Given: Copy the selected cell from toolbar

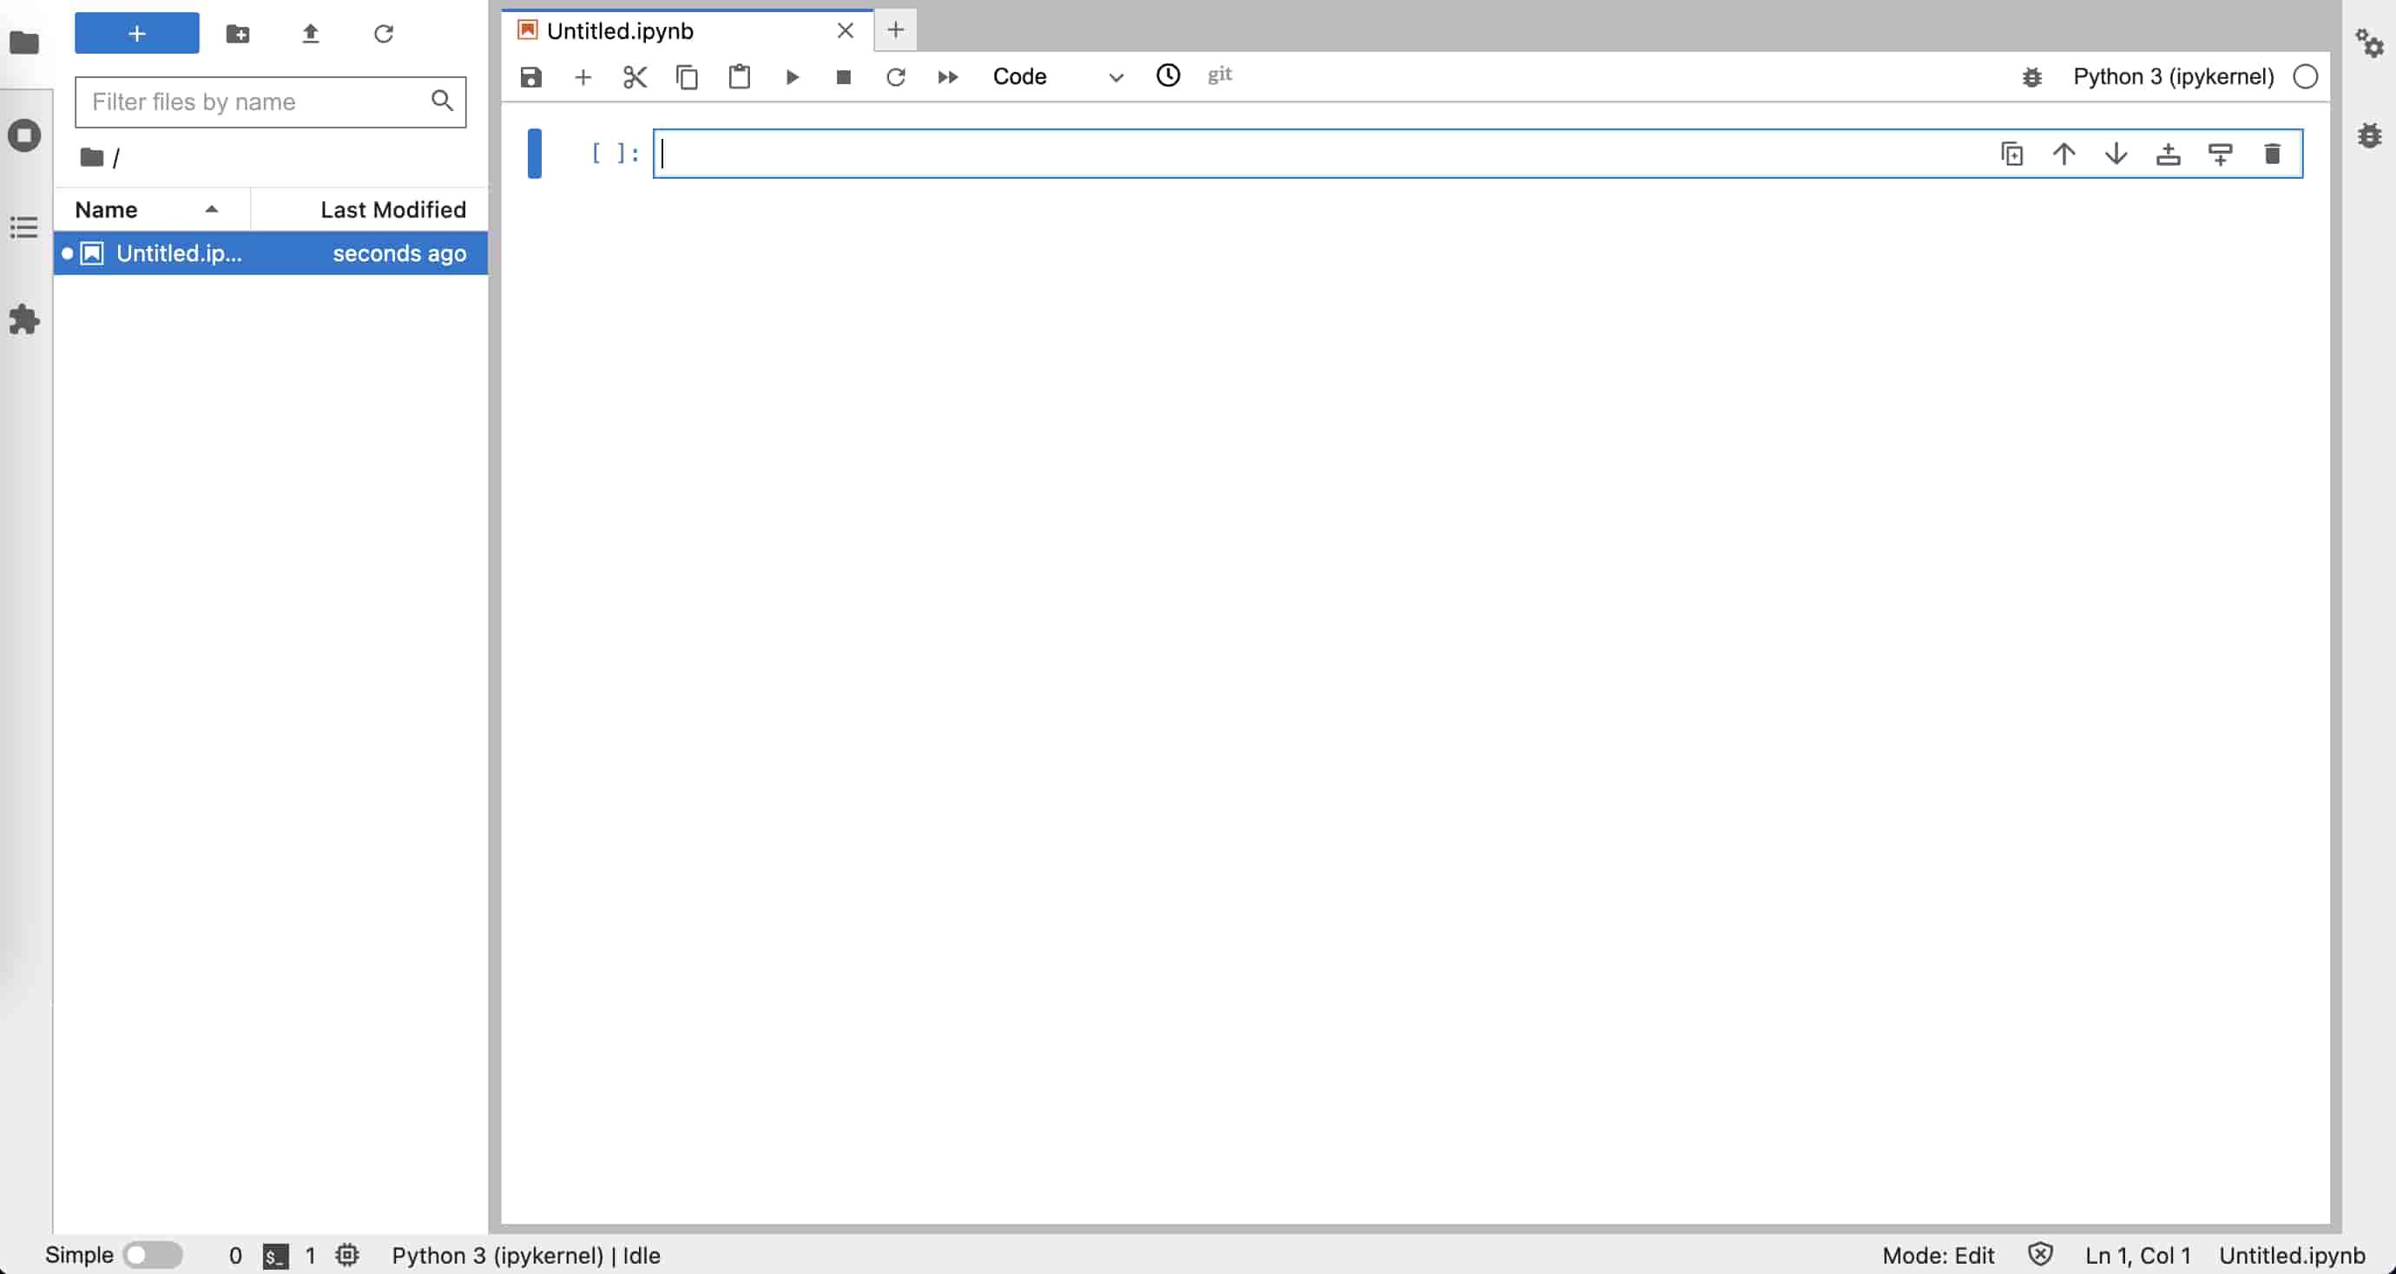Looking at the screenshot, I should 687,76.
